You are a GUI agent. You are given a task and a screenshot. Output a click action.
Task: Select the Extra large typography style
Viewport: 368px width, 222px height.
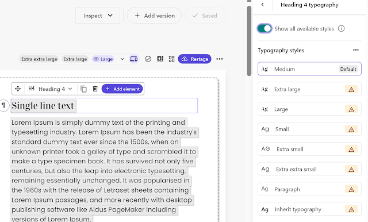click(x=309, y=89)
